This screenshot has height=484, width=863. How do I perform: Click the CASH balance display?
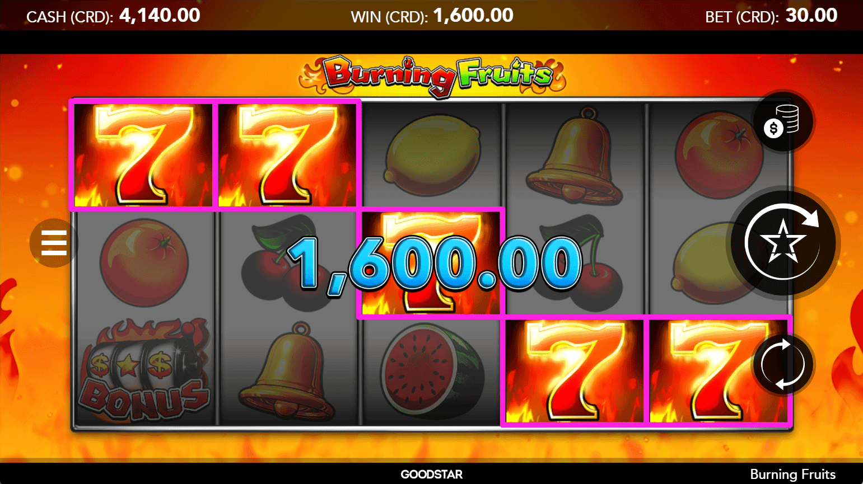pos(113,16)
